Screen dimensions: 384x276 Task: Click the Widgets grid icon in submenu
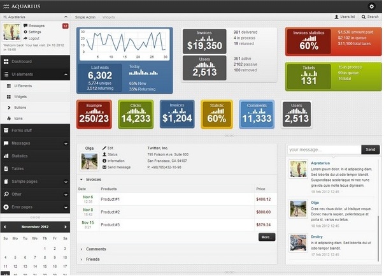point(9,97)
